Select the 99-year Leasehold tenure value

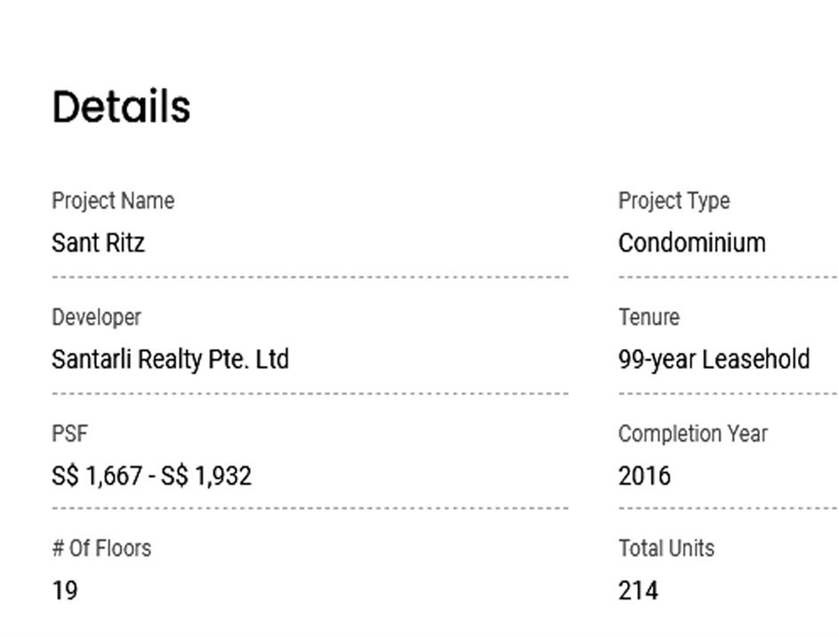click(714, 359)
